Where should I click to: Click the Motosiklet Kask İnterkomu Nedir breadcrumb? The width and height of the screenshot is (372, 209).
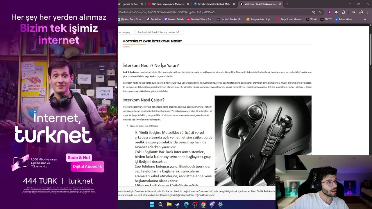tap(159, 32)
